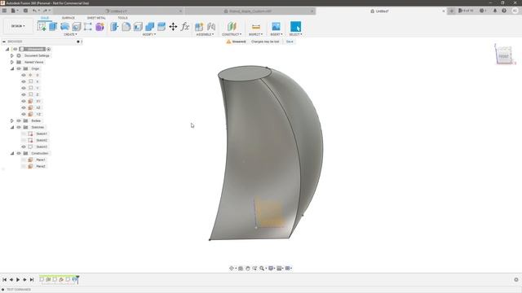Screen dimensions: 522x293
Task: Toggle visibility of Bodies folder
Action: point(19,120)
